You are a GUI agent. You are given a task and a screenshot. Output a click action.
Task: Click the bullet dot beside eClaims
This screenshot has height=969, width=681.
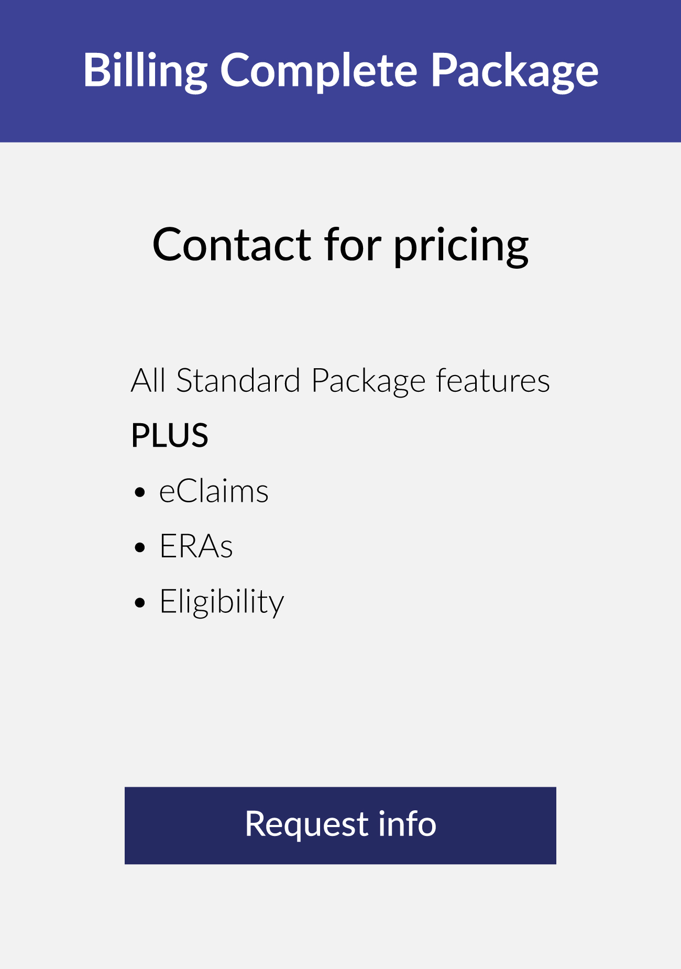(139, 492)
